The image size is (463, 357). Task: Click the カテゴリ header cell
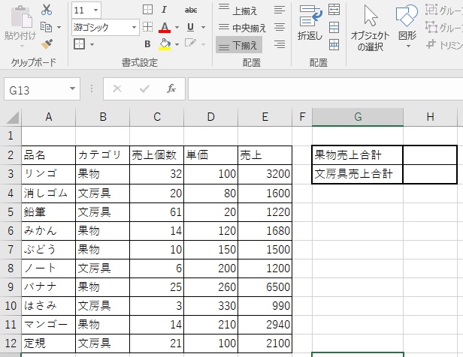pos(102,155)
